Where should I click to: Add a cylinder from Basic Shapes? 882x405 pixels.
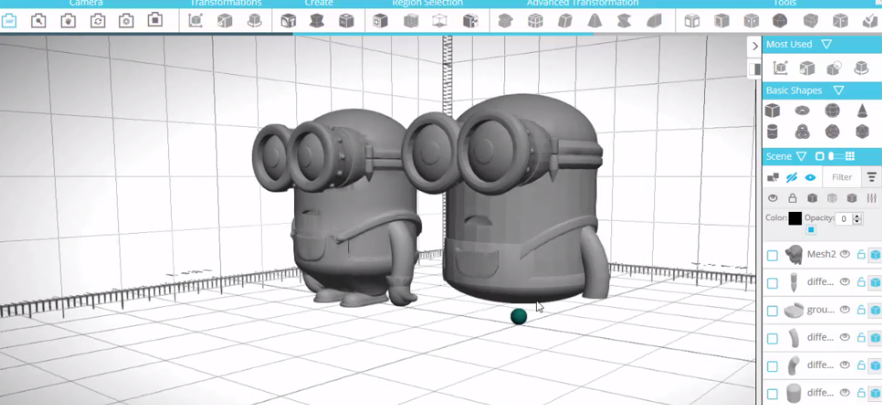click(x=772, y=132)
